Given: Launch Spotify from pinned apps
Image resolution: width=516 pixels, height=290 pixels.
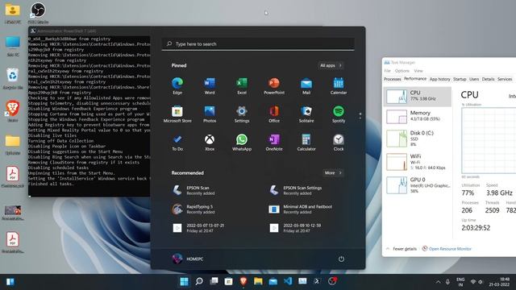Looking at the screenshot, I should 339,114.
